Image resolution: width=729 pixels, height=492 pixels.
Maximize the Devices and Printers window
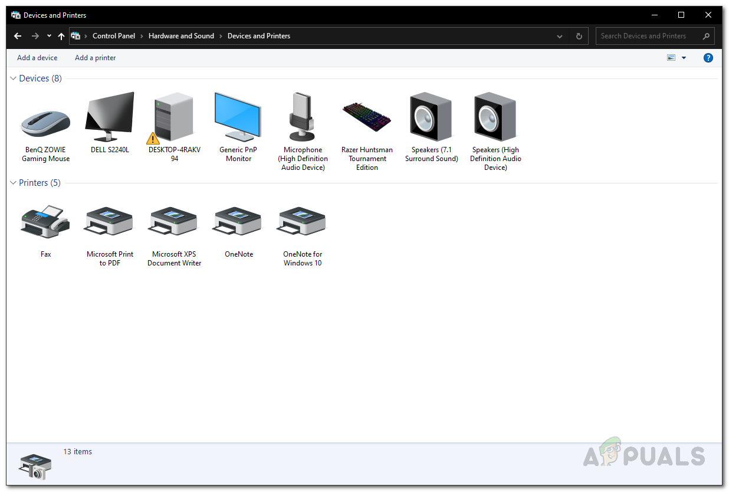pos(681,15)
